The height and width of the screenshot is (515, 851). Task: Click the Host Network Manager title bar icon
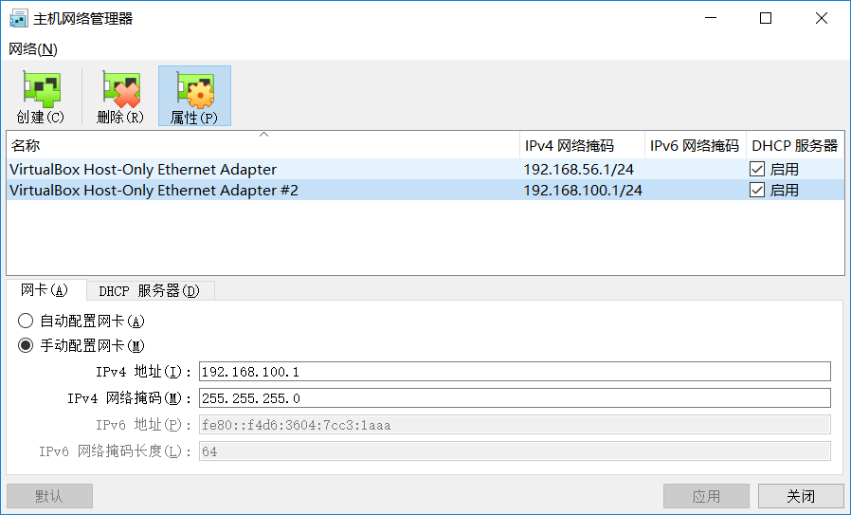pos(18,18)
